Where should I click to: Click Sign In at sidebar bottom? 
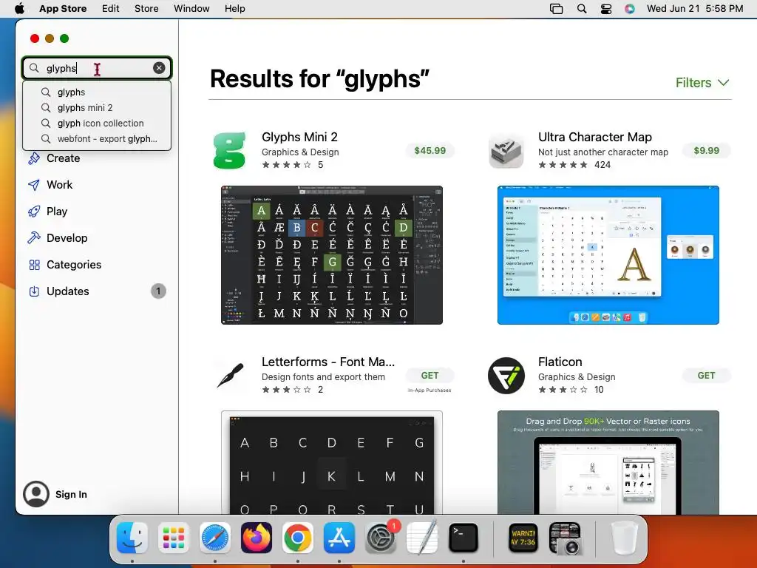[71, 494]
